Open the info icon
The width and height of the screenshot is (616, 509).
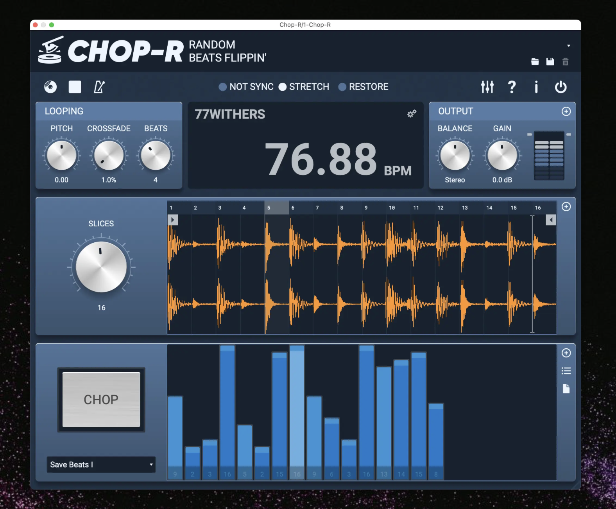536,87
